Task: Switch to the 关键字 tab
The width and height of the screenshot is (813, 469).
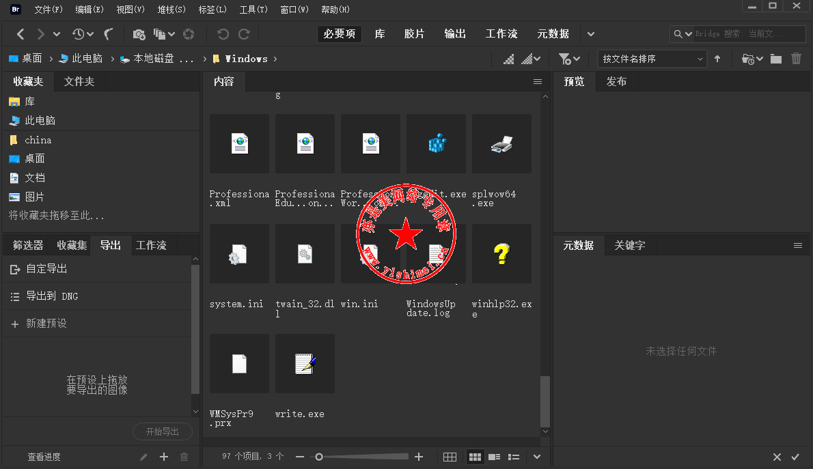Action: (x=629, y=245)
